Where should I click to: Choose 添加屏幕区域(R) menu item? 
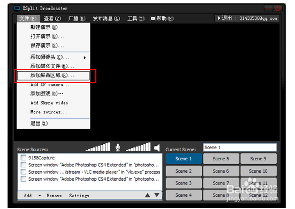coord(54,75)
